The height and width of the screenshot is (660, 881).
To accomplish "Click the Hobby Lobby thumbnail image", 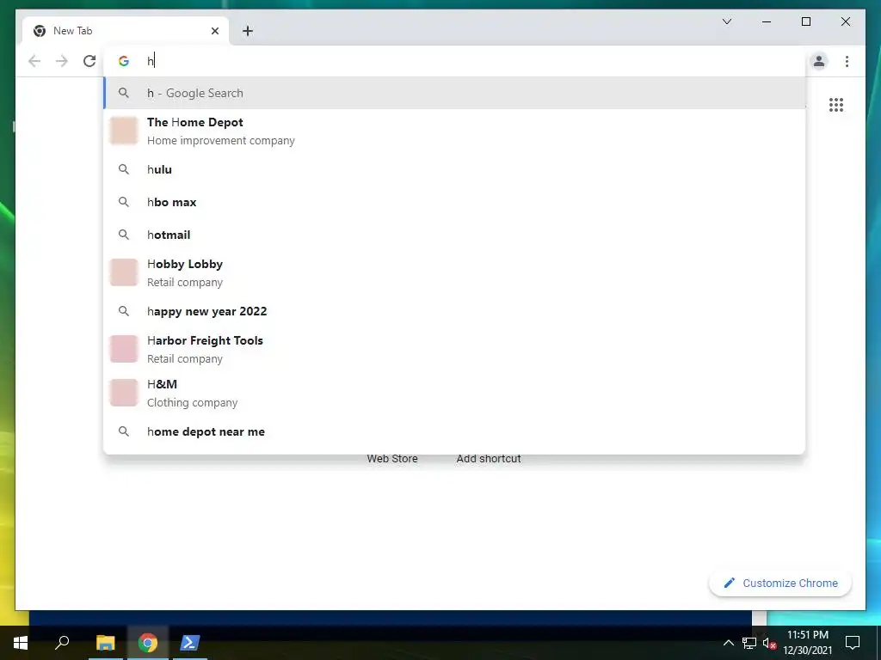I will tap(124, 272).
